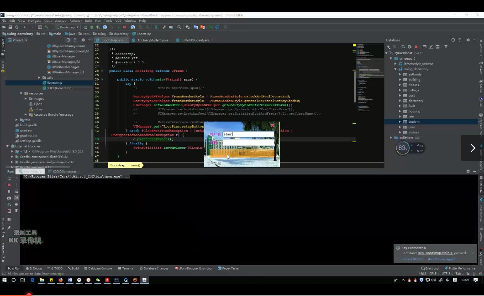Click the trash clear-all icon in Run panel
Screen dimensions: 484x296
pyautogui.click(x=16, y=211)
